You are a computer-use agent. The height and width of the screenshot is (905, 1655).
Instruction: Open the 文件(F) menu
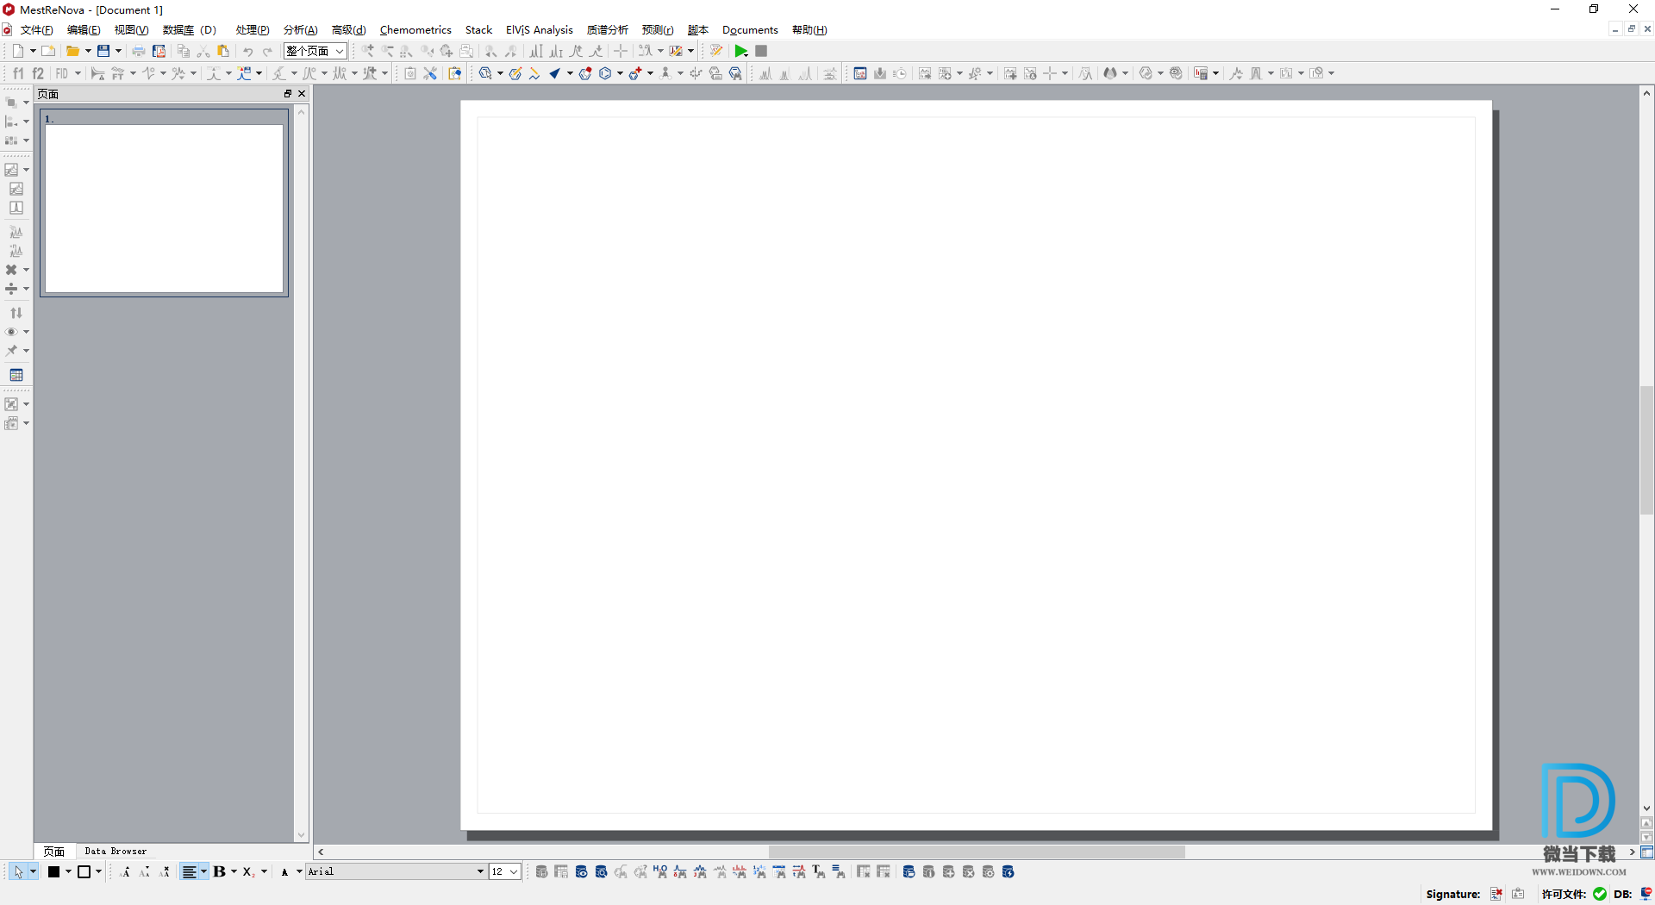click(x=36, y=30)
